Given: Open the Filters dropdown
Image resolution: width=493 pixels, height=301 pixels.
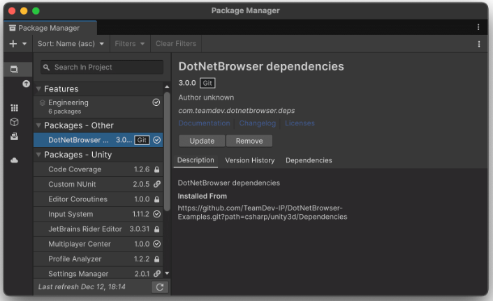Looking at the screenshot, I should 130,44.
